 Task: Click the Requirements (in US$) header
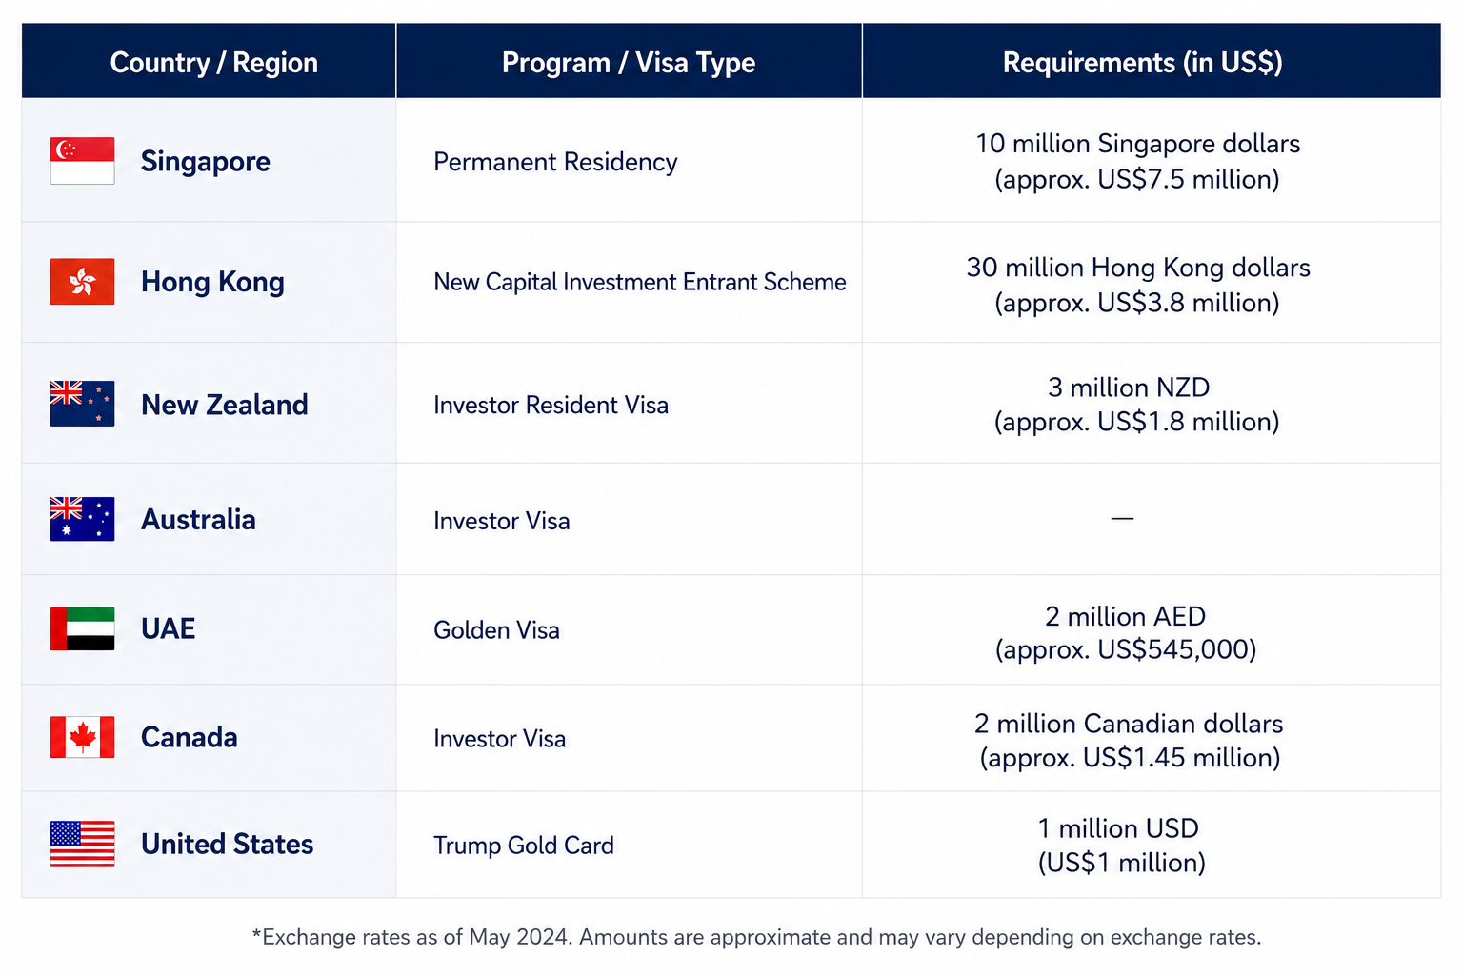pos(1142,62)
